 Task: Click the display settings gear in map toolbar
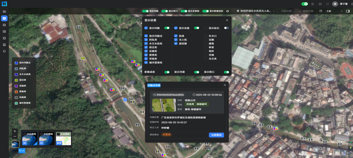click(x=227, y=11)
